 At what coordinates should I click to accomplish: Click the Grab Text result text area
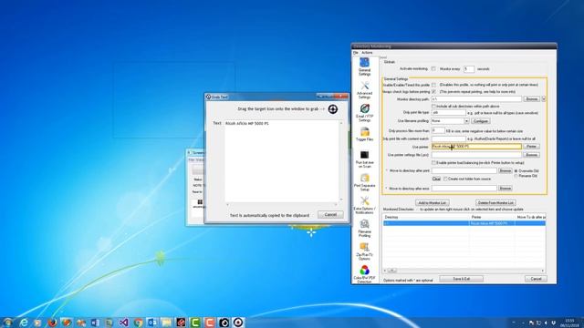tap(282, 161)
